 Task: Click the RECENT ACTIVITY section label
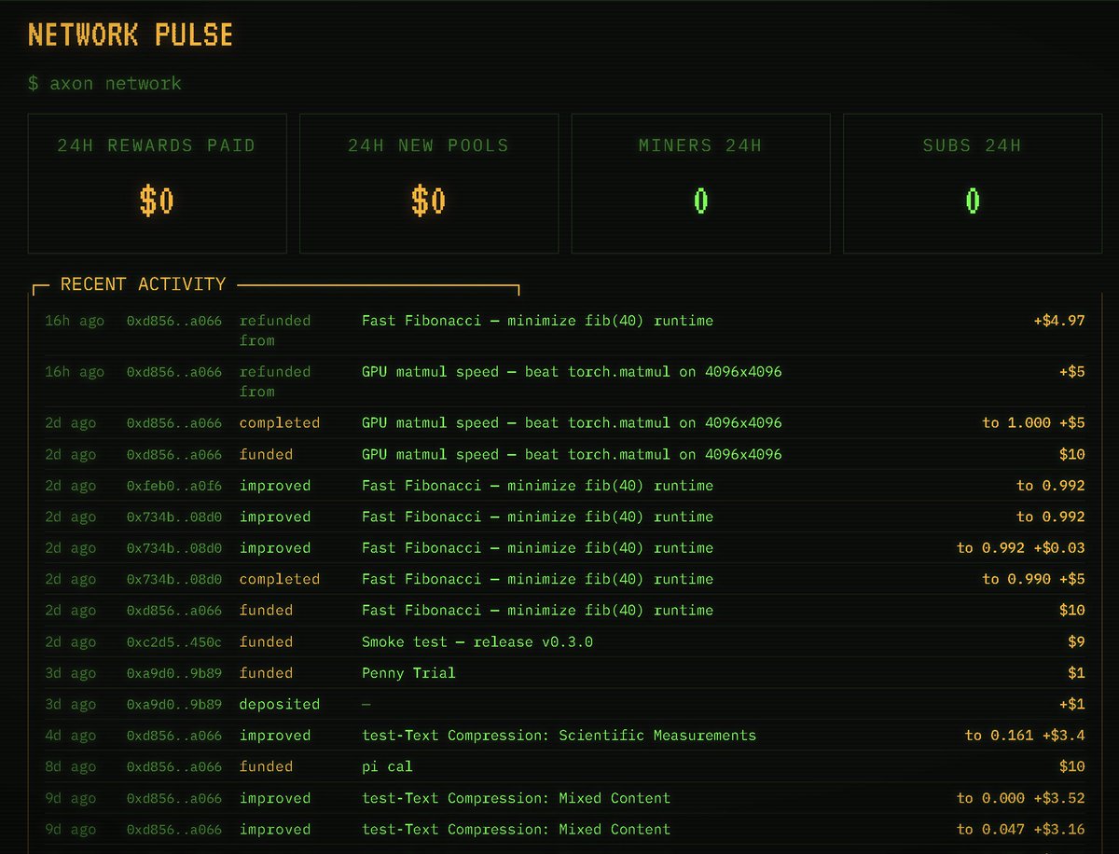[x=143, y=283]
